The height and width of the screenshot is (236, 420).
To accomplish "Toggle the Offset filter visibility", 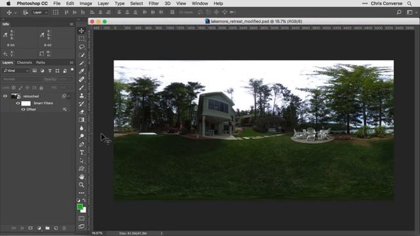I will coord(23,109).
